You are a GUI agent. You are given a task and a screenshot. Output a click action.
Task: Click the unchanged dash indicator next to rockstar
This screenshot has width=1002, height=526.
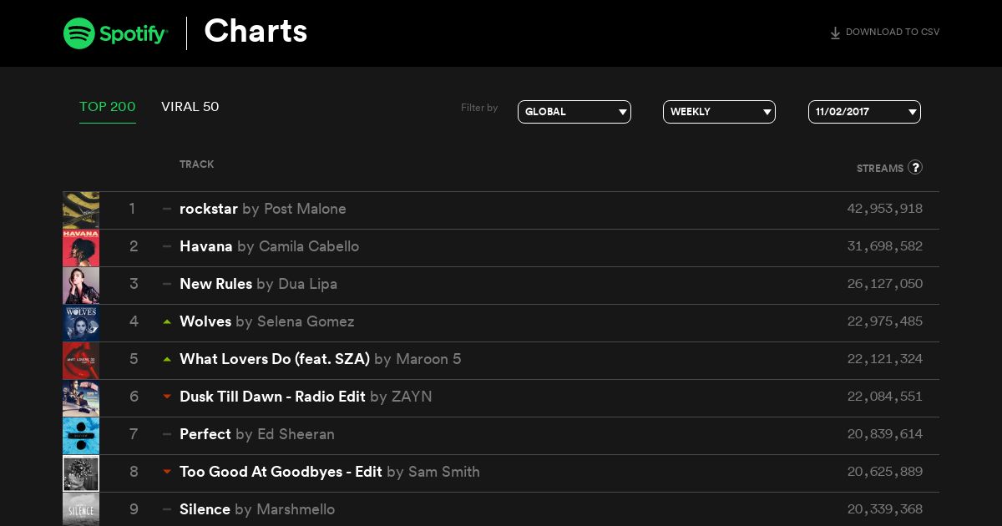(167, 209)
